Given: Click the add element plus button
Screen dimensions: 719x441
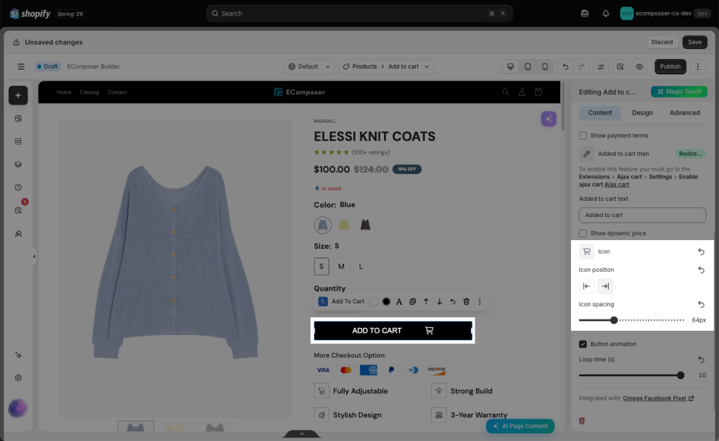Looking at the screenshot, I should pyautogui.click(x=18, y=96).
